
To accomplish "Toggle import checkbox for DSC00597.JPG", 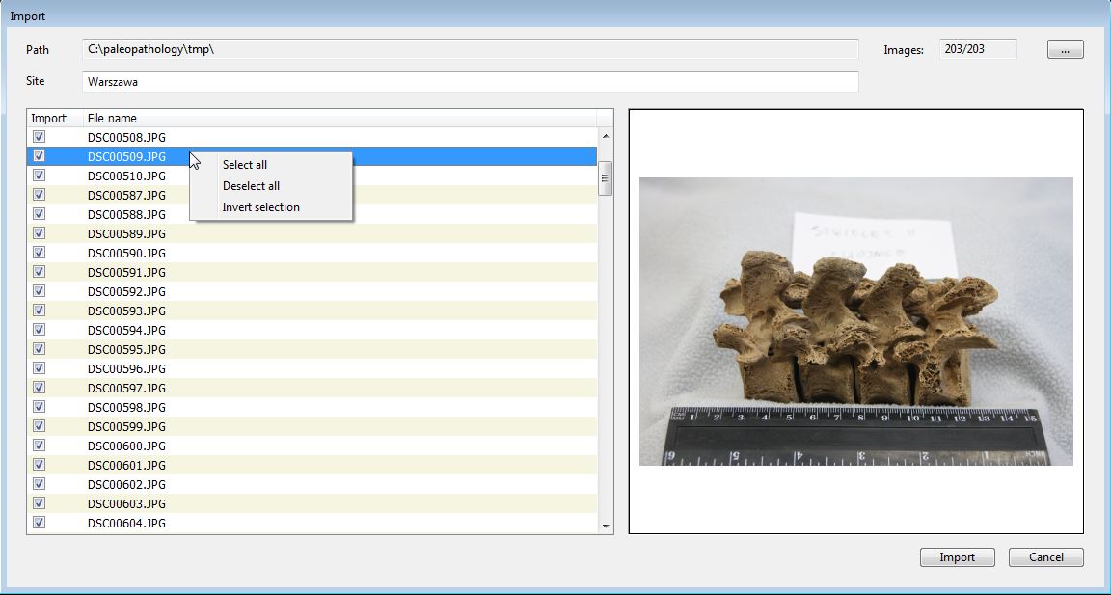I will coord(40,388).
